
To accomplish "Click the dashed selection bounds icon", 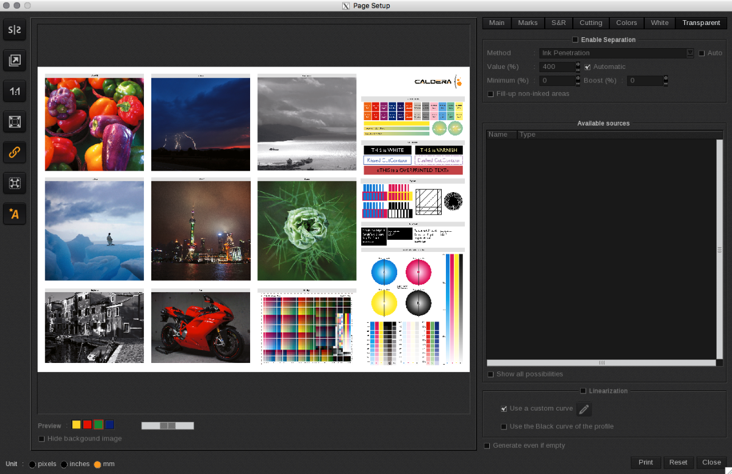I will 15,183.
